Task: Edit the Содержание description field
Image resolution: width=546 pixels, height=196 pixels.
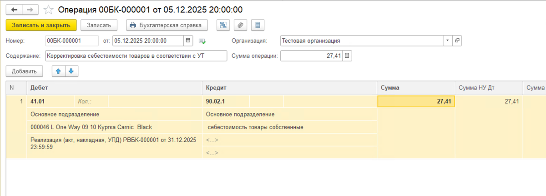Action: click(136, 56)
